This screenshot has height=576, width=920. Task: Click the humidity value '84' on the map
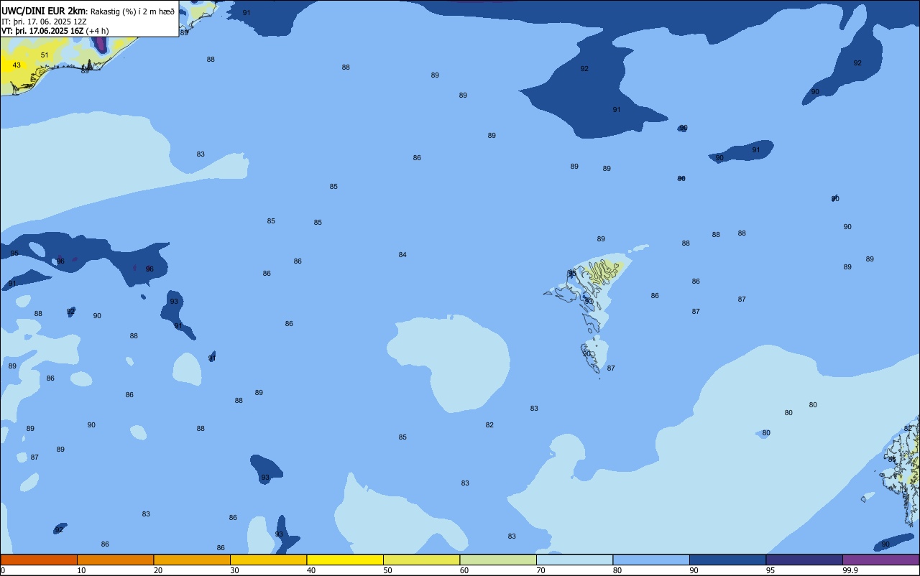[x=402, y=255]
